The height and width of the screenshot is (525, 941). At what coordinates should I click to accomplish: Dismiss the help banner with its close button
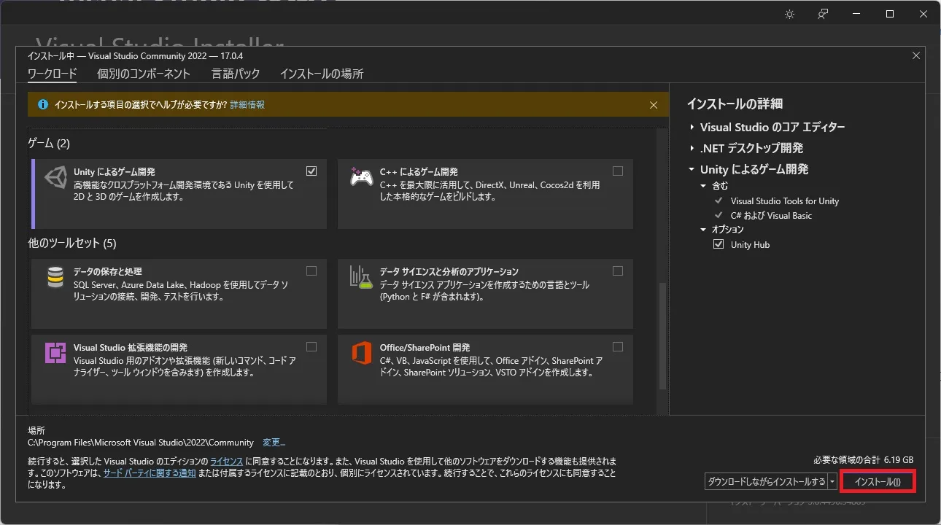coord(653,104)
